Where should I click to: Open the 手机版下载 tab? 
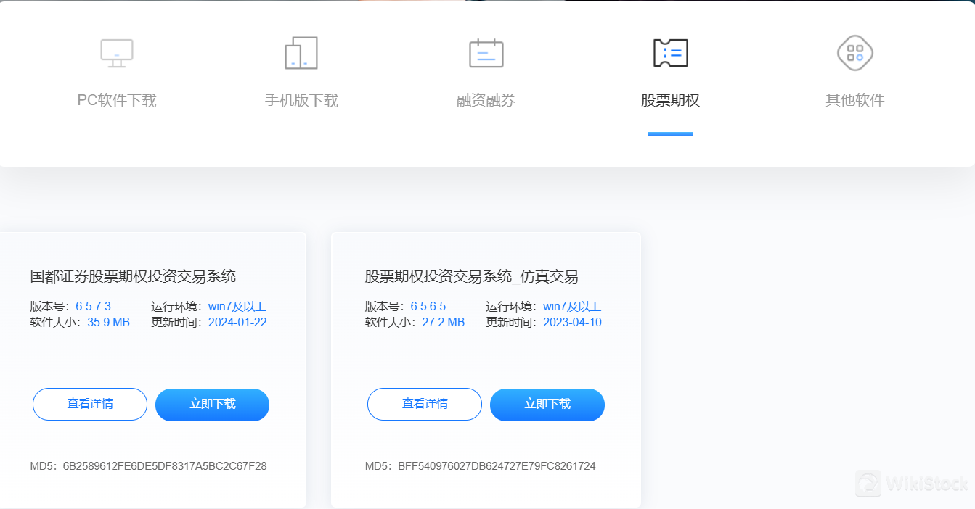(x=301, y=100)
